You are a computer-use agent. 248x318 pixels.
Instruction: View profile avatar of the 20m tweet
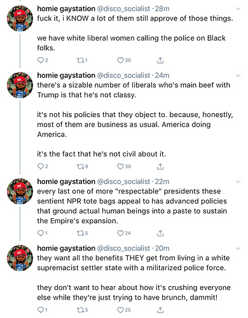[x=20, y=258]
